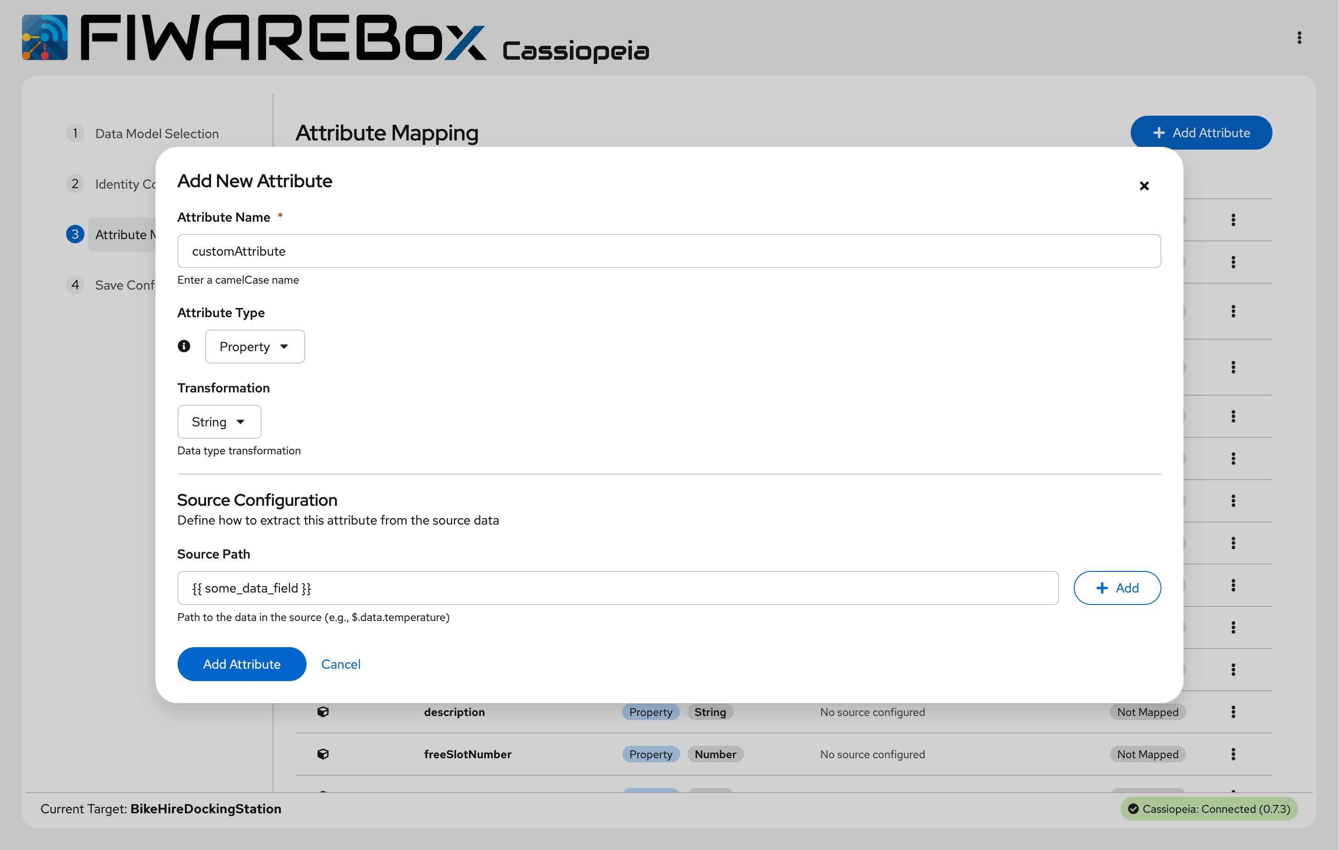Focus the Attribute Name input field
This screenshot has height=850, width=1339.
pyautogui.click(x=669, y=251)
